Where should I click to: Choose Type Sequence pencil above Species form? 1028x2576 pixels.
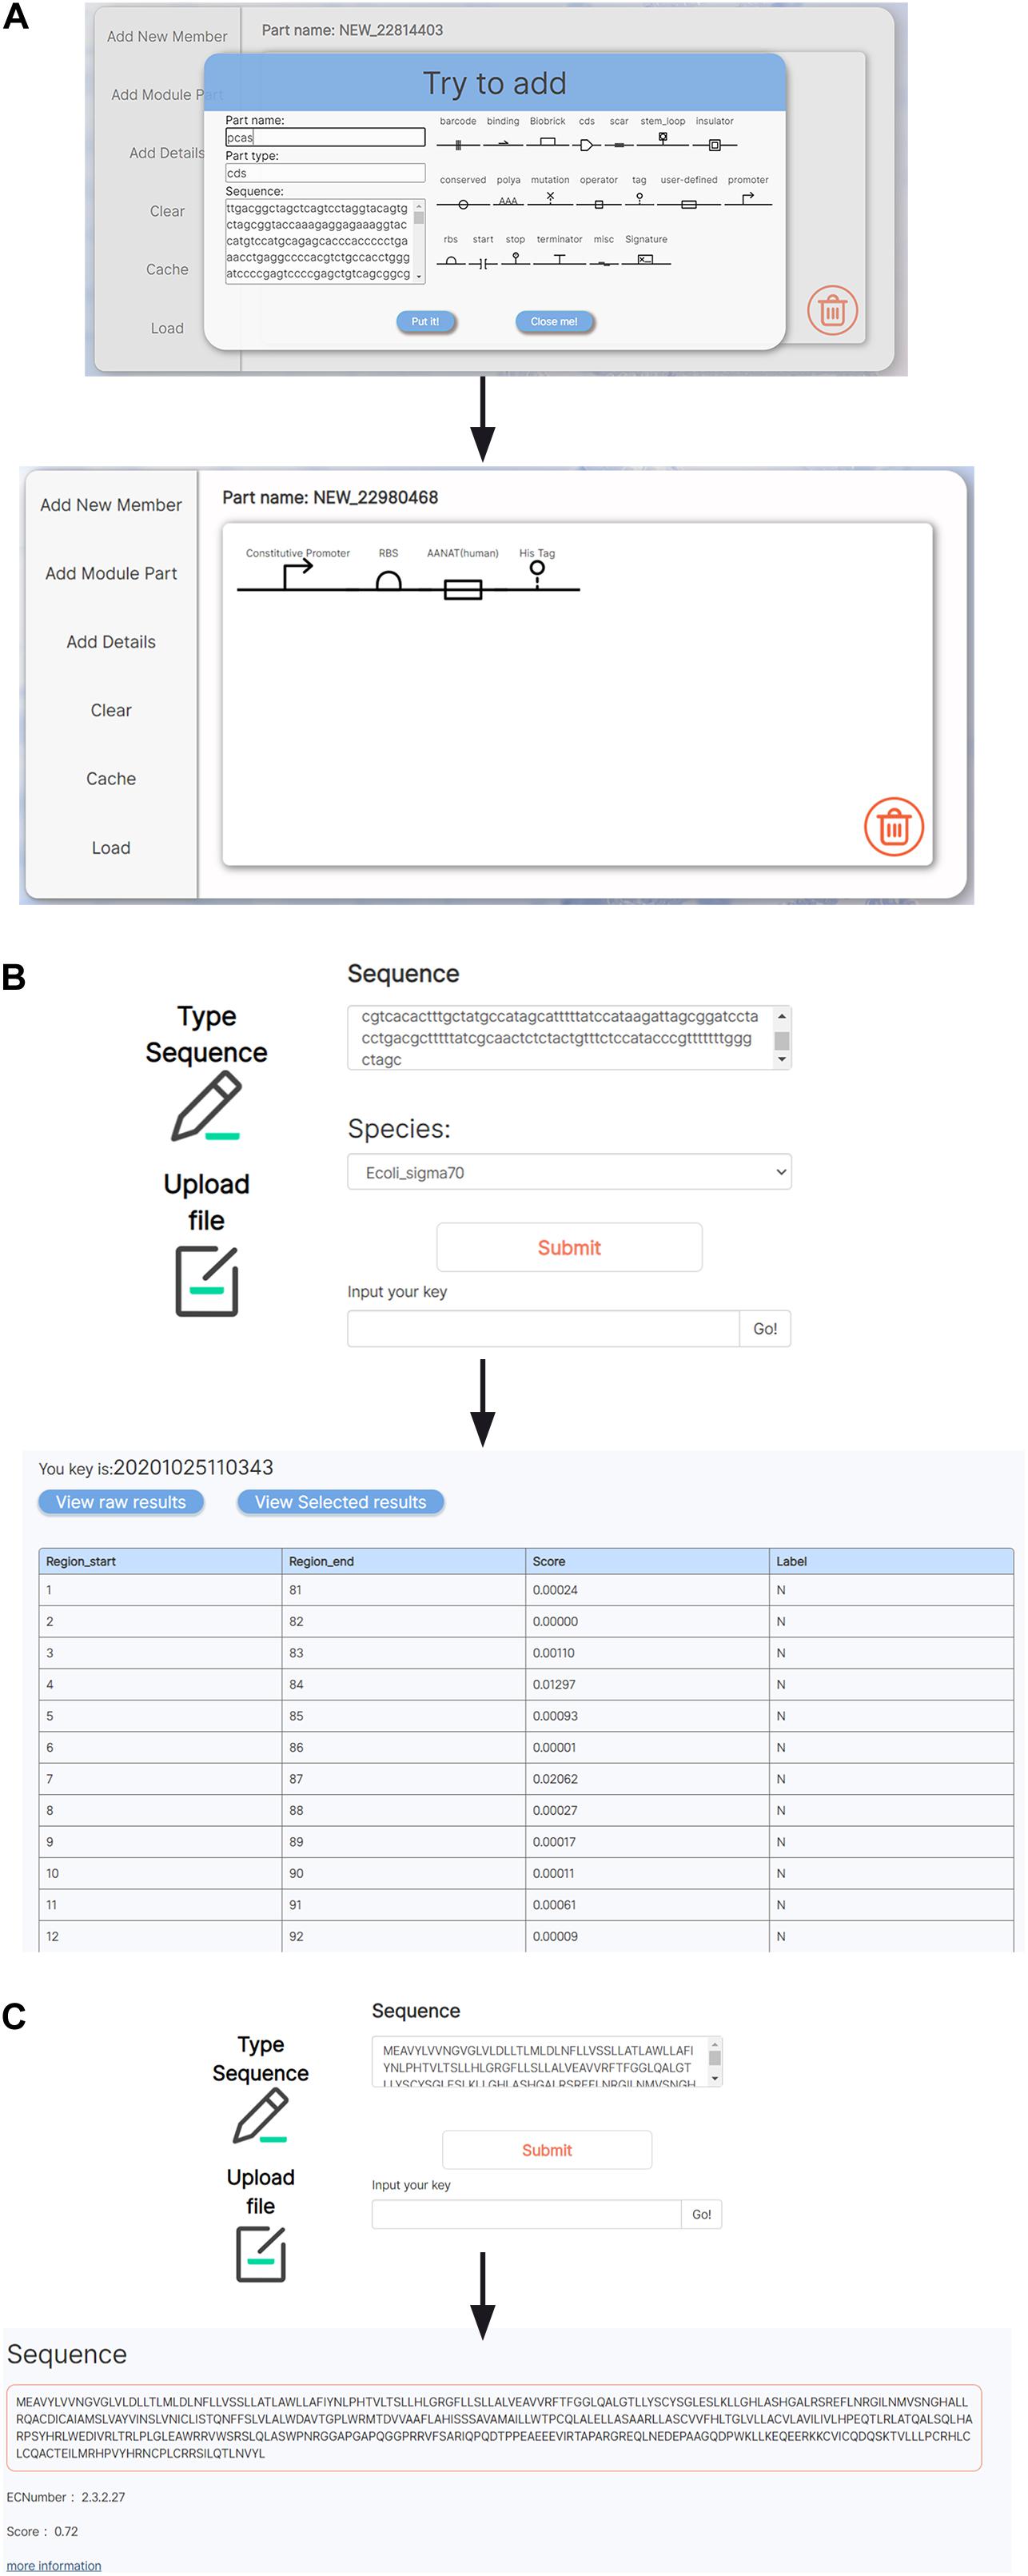(206, 1106)
